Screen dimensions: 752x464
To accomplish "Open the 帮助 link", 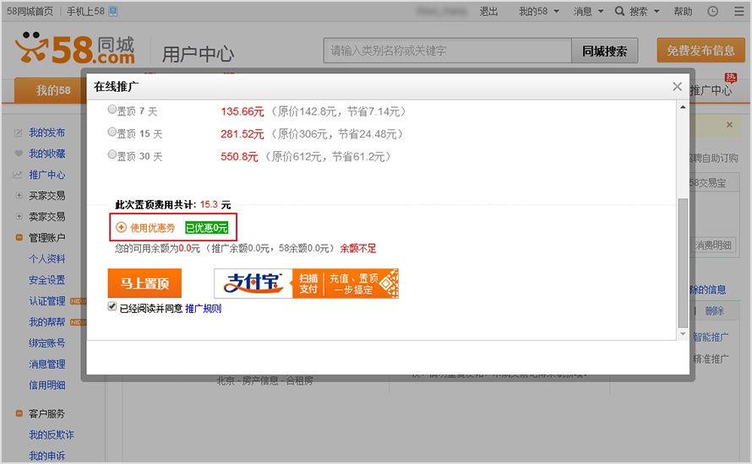I will (683, 12).
